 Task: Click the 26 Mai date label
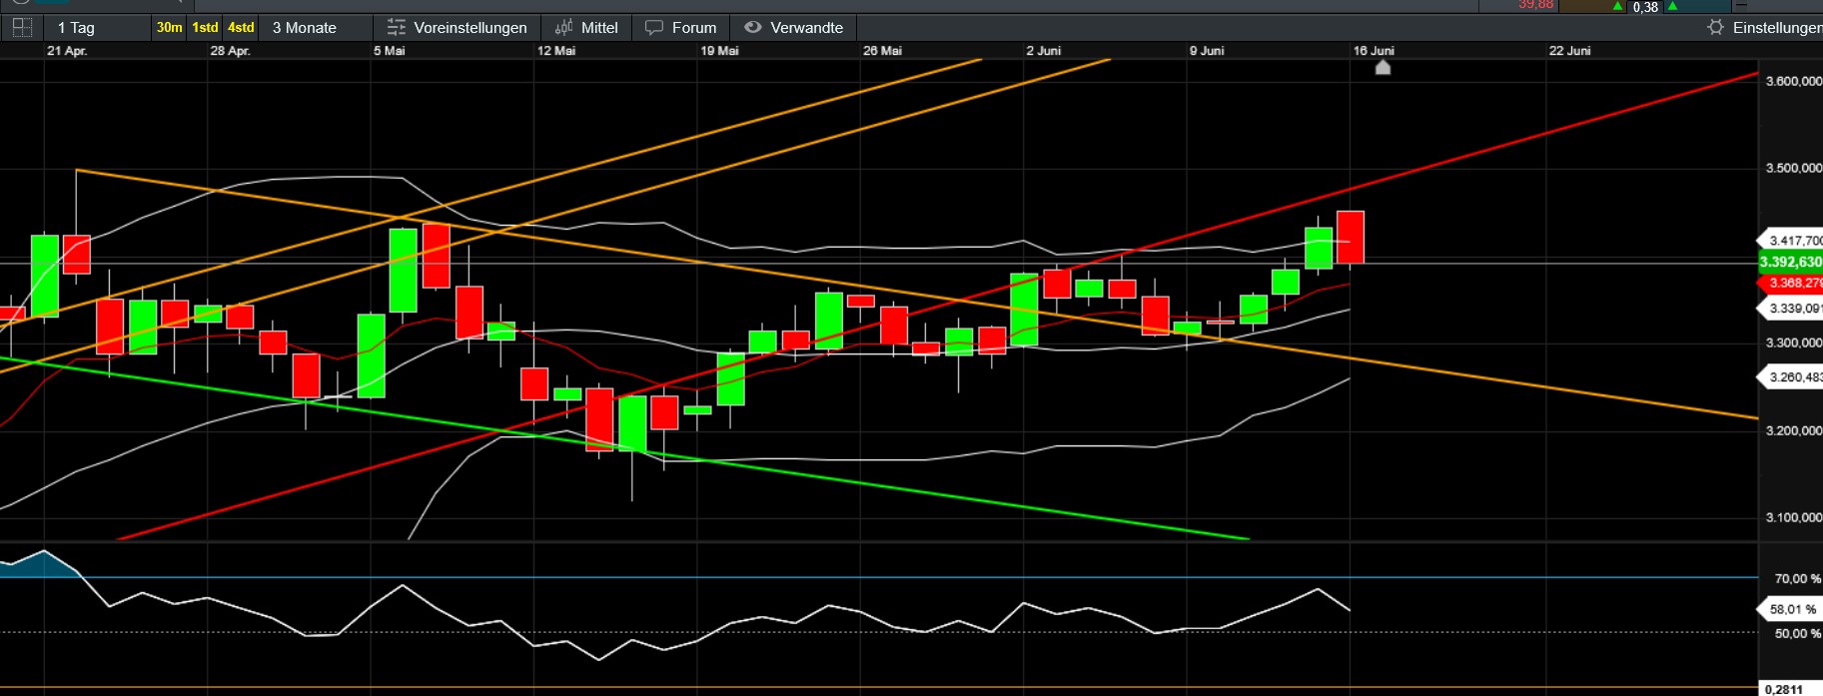click(x=882, y=51)
